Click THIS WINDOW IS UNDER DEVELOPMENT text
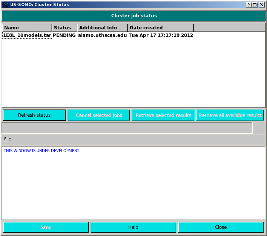267x236 pixels. point(42,151)
